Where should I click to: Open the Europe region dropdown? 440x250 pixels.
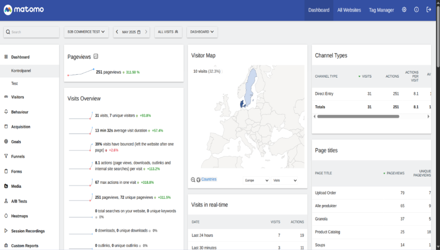pyautogui.click(x=256, y=180)
